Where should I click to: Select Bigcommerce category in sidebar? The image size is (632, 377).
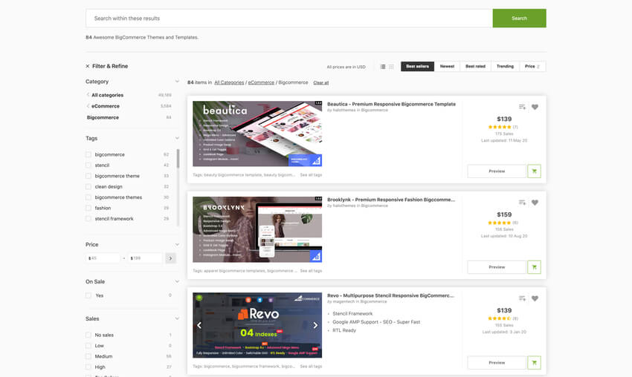[103, 117]
